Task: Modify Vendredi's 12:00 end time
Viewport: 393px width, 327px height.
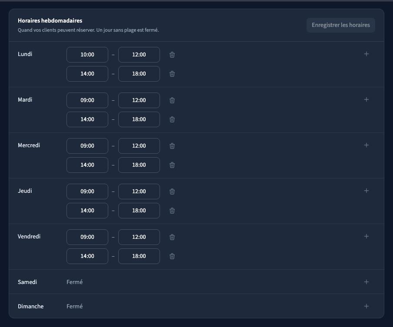Action: pyautogui.click(x=139, y=237)
